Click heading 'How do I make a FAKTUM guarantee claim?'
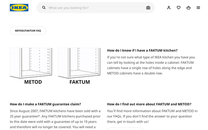The width and height of the screenshot is (208, 130). coord(45,104)
